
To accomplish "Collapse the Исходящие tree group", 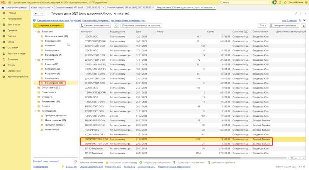I will pos(36,59).
